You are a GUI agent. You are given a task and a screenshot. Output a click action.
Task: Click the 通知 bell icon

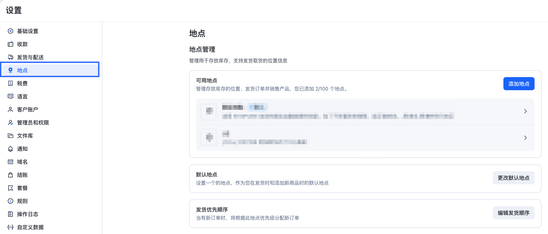coord(10,149)
